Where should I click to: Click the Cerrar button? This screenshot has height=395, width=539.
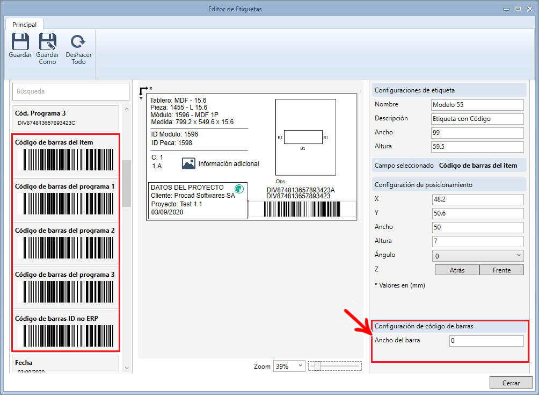(x=511, y=383)
